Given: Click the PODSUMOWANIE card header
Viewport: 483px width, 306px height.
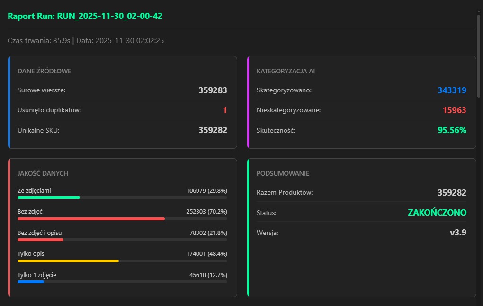Looking at the screenshot, I should [283, 173].
